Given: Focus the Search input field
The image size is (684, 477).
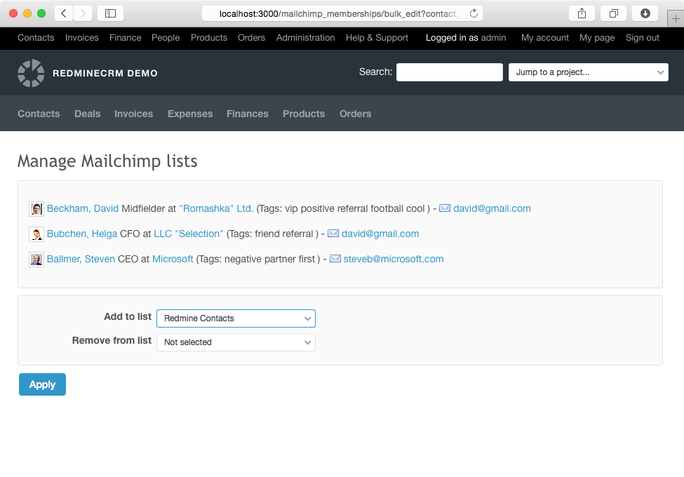Looking at the screenshot, I should pyautogui.click(x=449, y=72).
